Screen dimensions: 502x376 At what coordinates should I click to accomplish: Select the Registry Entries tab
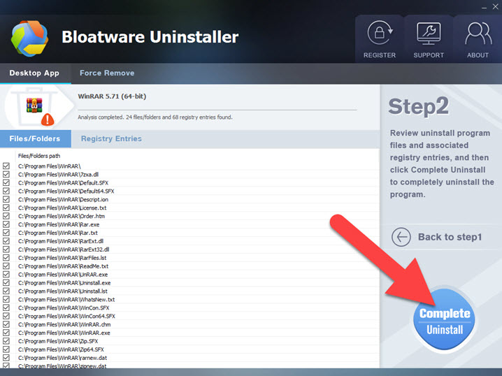click(111, 138)
